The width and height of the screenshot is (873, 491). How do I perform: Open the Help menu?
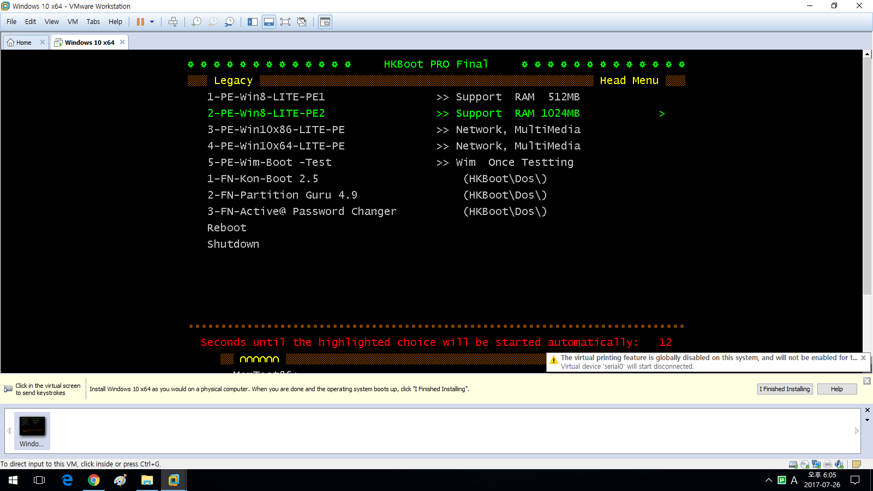(115, 22)
